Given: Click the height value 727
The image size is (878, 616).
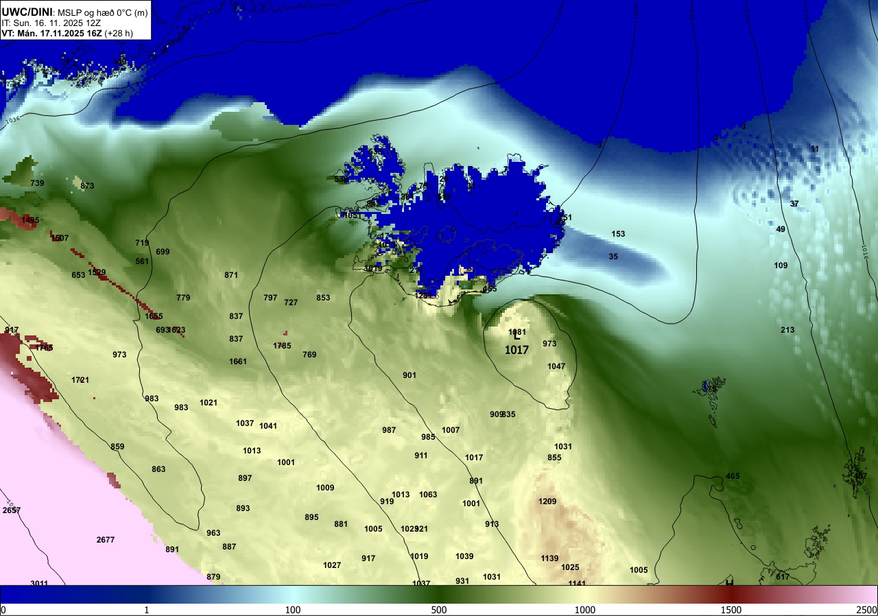Looking at the screenshot, I should (x=291, y=303).
